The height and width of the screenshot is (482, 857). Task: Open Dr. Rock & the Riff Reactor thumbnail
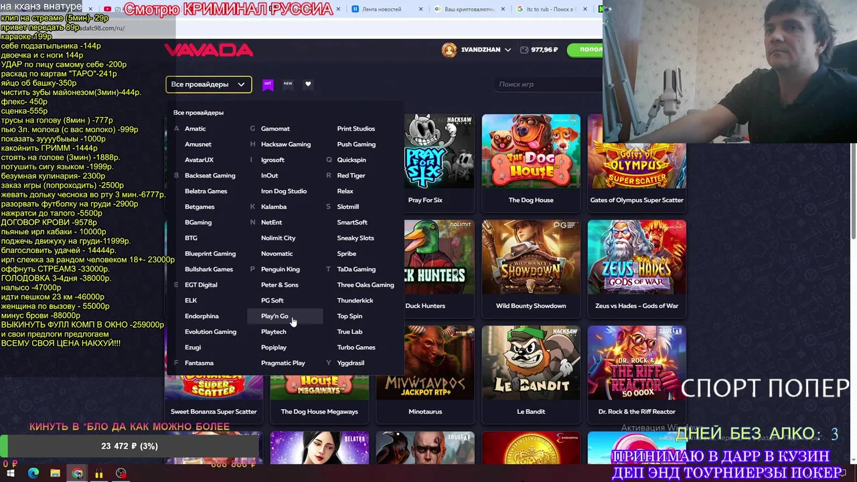[x=637, y=363]
